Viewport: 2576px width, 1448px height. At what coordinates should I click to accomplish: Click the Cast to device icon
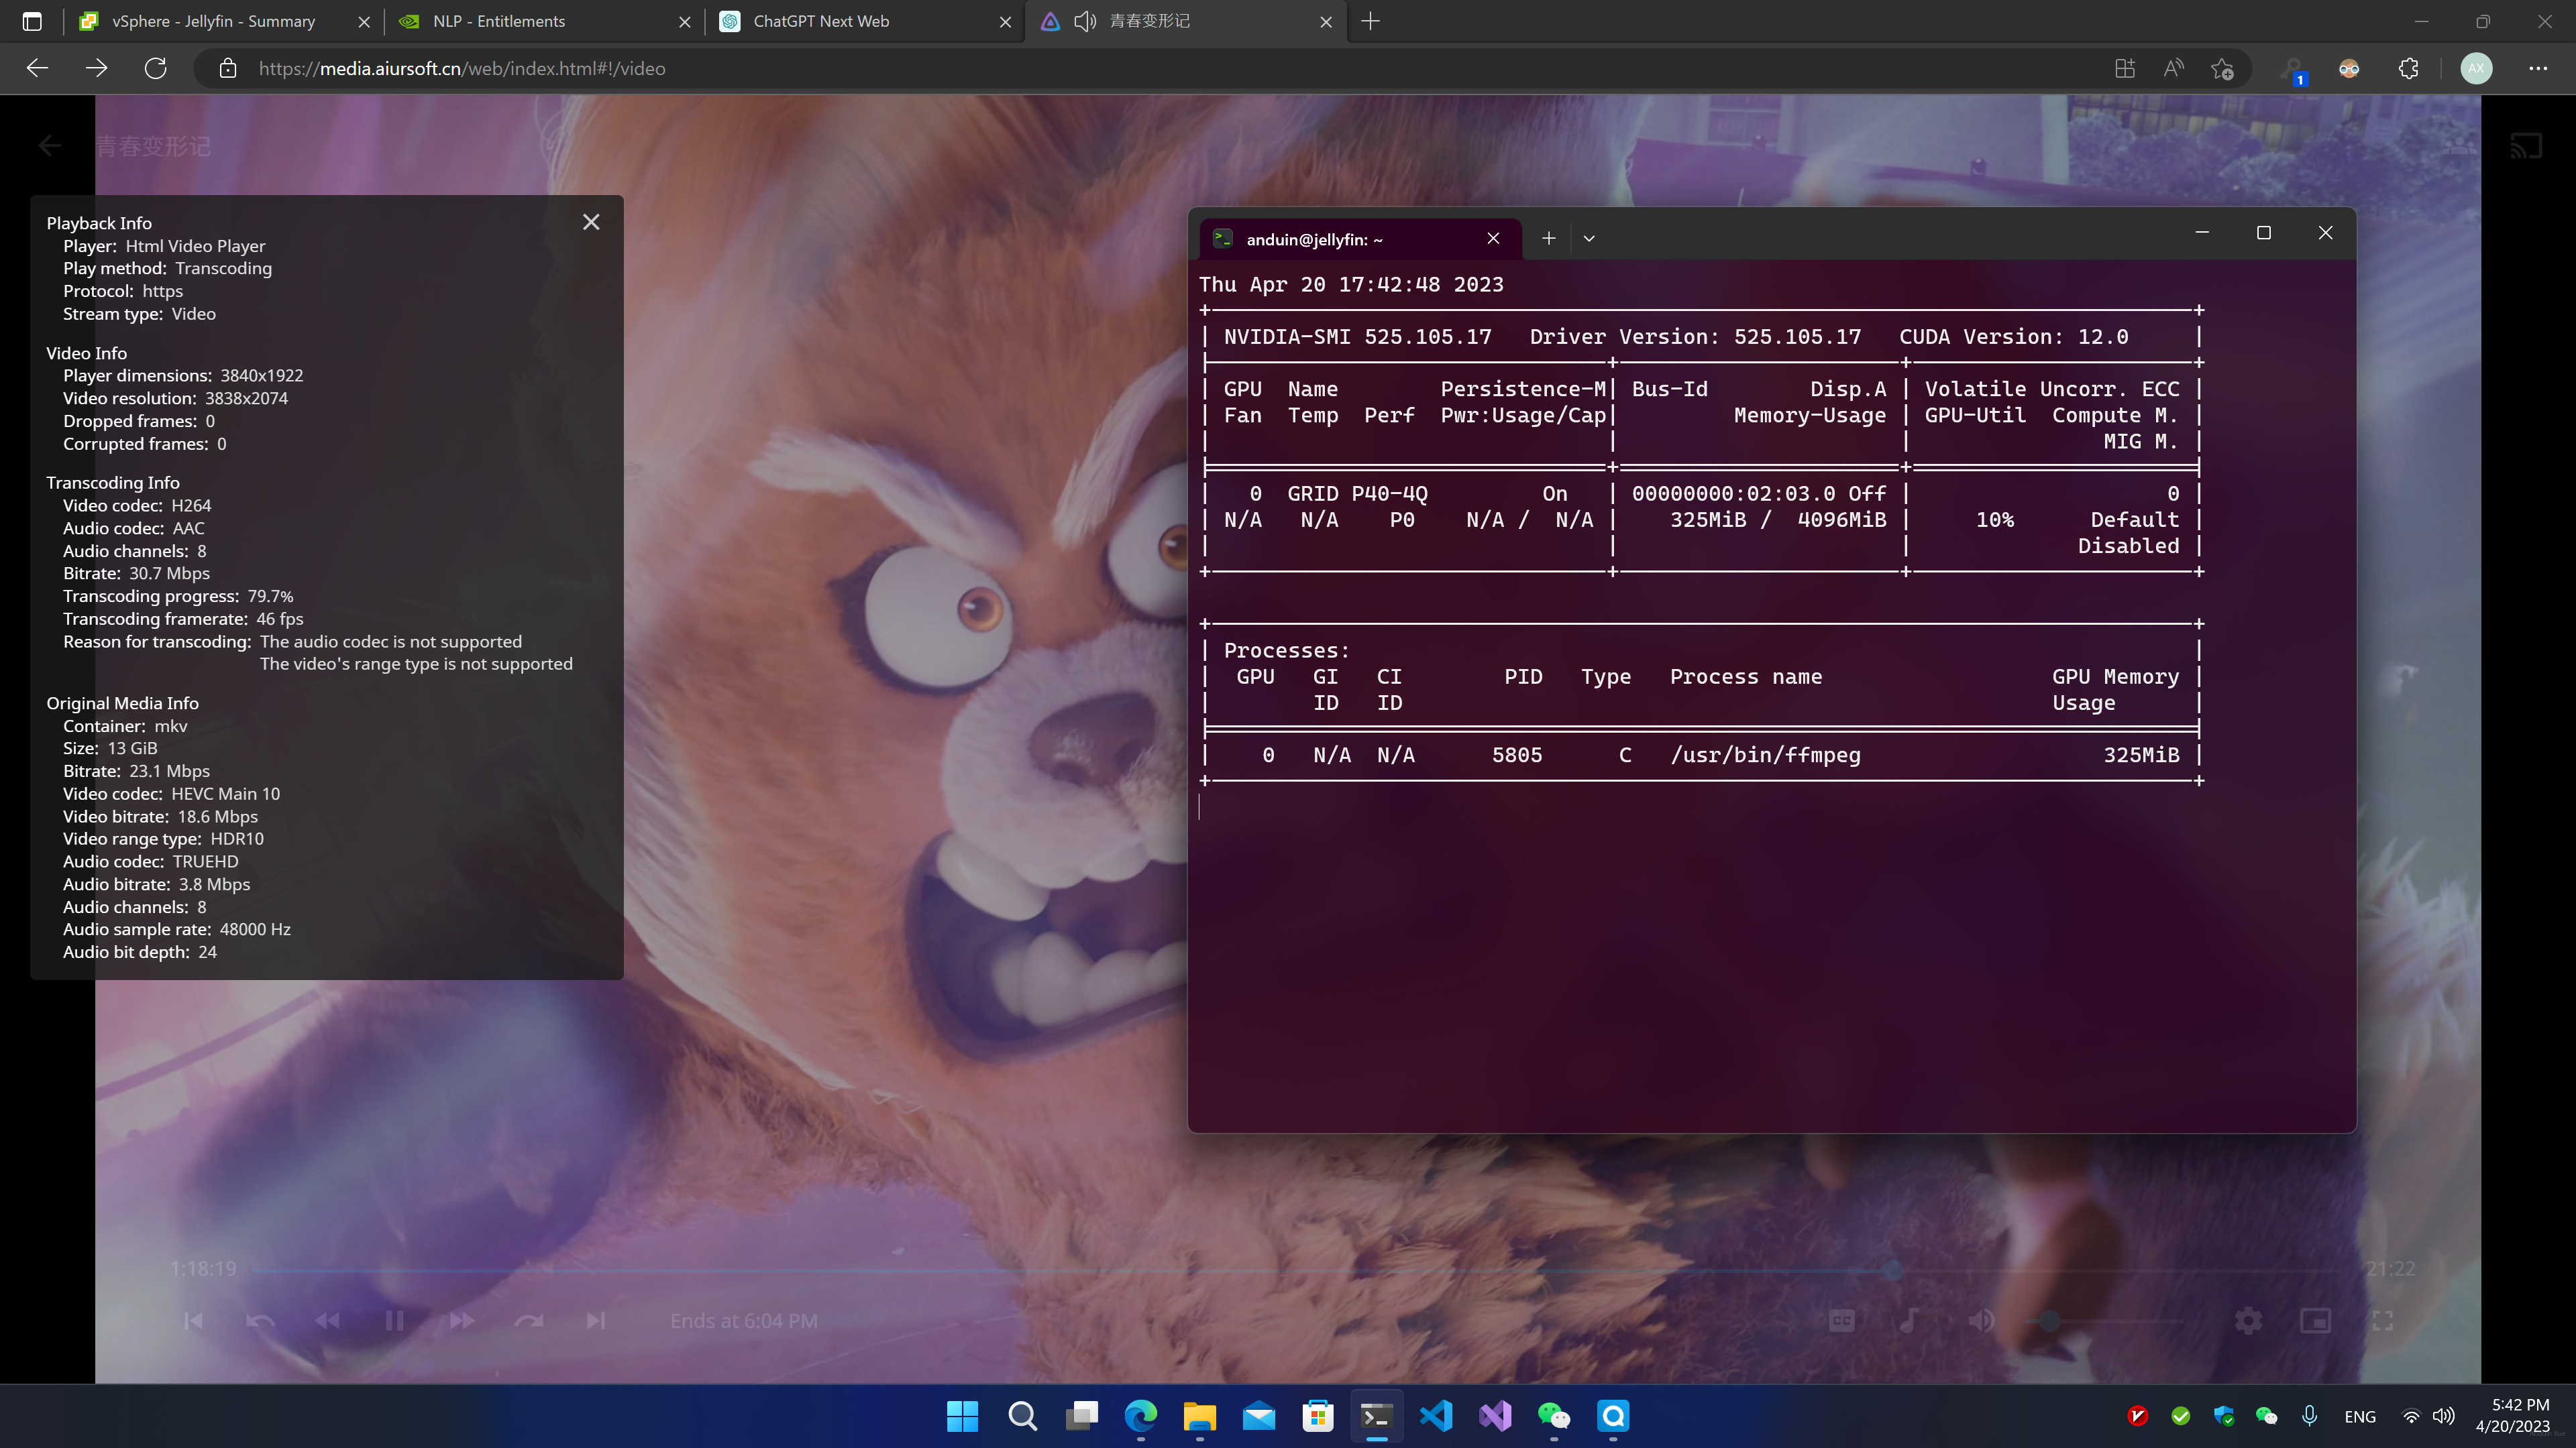tap(2526, 147)
